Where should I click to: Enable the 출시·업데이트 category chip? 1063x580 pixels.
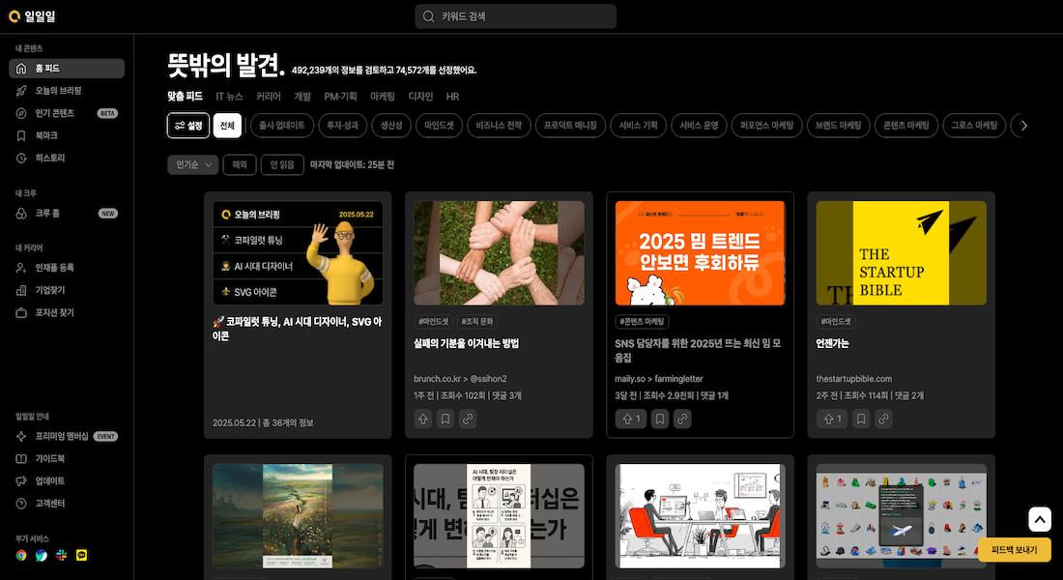(282, 126)
